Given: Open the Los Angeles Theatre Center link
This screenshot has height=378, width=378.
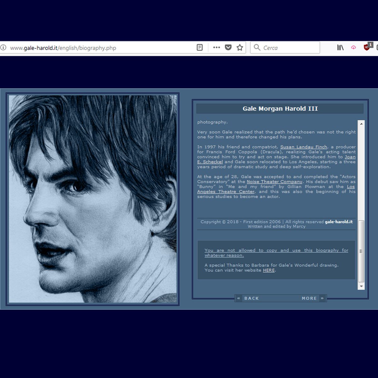Looking at the screenshot, I should 226,192.
